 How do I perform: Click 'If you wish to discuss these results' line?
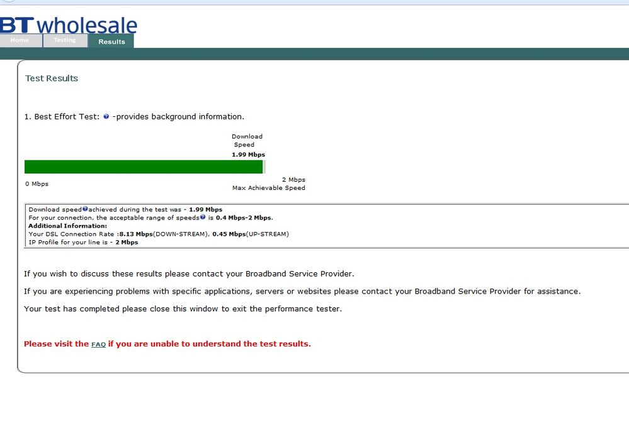tap(189, 274)
